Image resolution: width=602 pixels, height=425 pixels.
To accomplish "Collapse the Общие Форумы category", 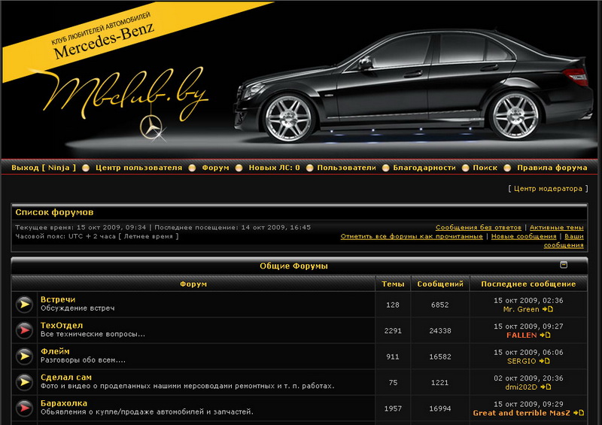I will click(564, 265).
